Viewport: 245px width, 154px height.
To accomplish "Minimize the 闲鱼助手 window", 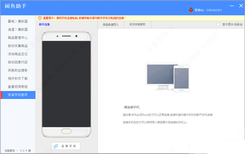I will coord(232,6).
